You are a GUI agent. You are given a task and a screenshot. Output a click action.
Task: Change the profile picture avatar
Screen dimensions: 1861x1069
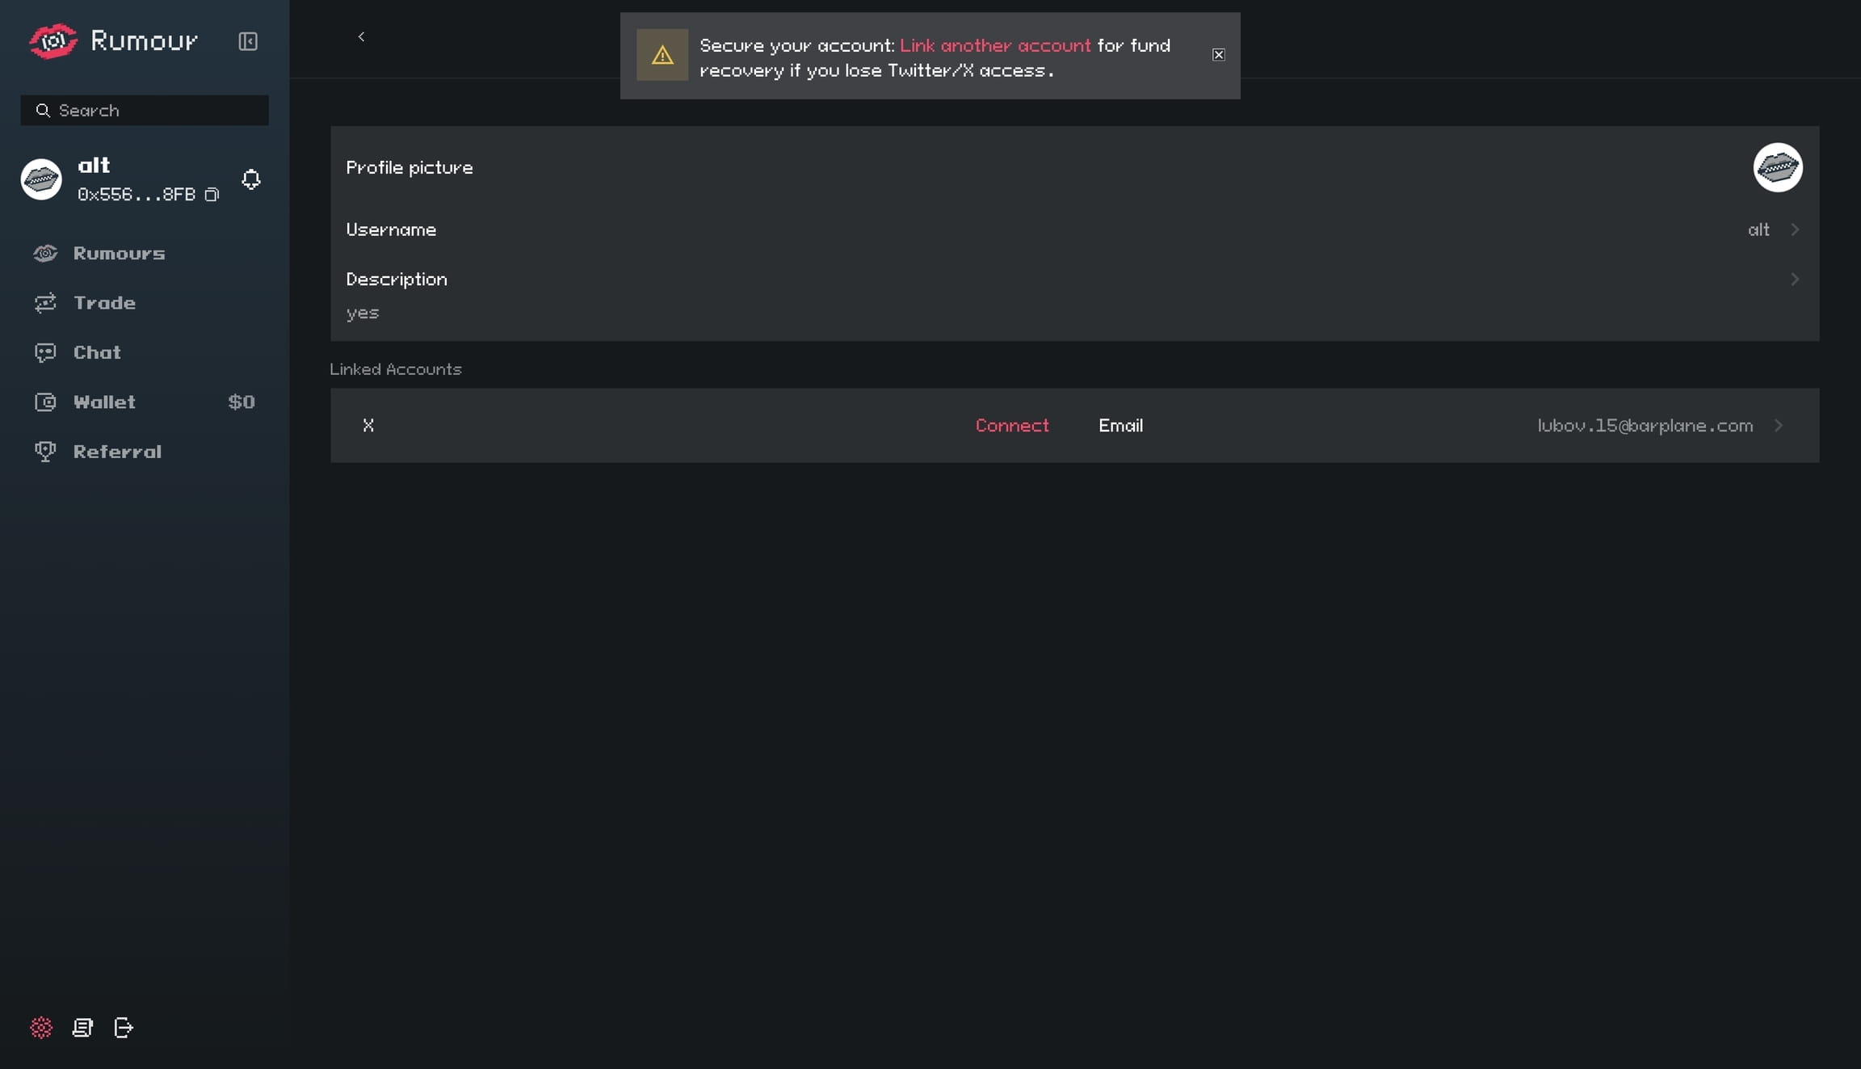point(1777,168)
